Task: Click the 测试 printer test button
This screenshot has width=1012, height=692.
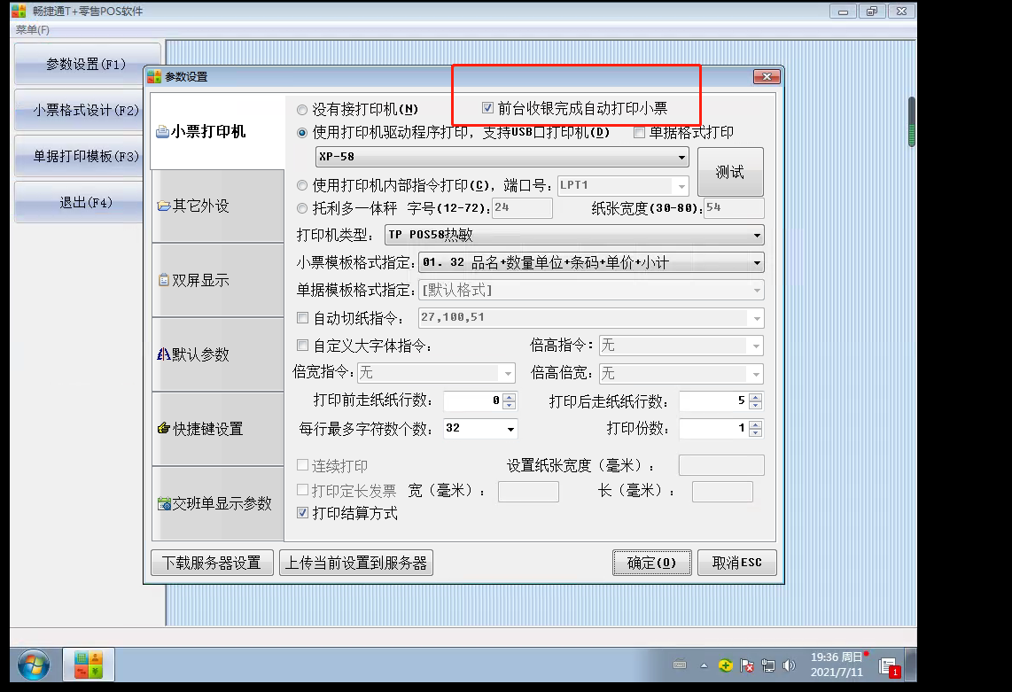Action: [x=730, y=172]
